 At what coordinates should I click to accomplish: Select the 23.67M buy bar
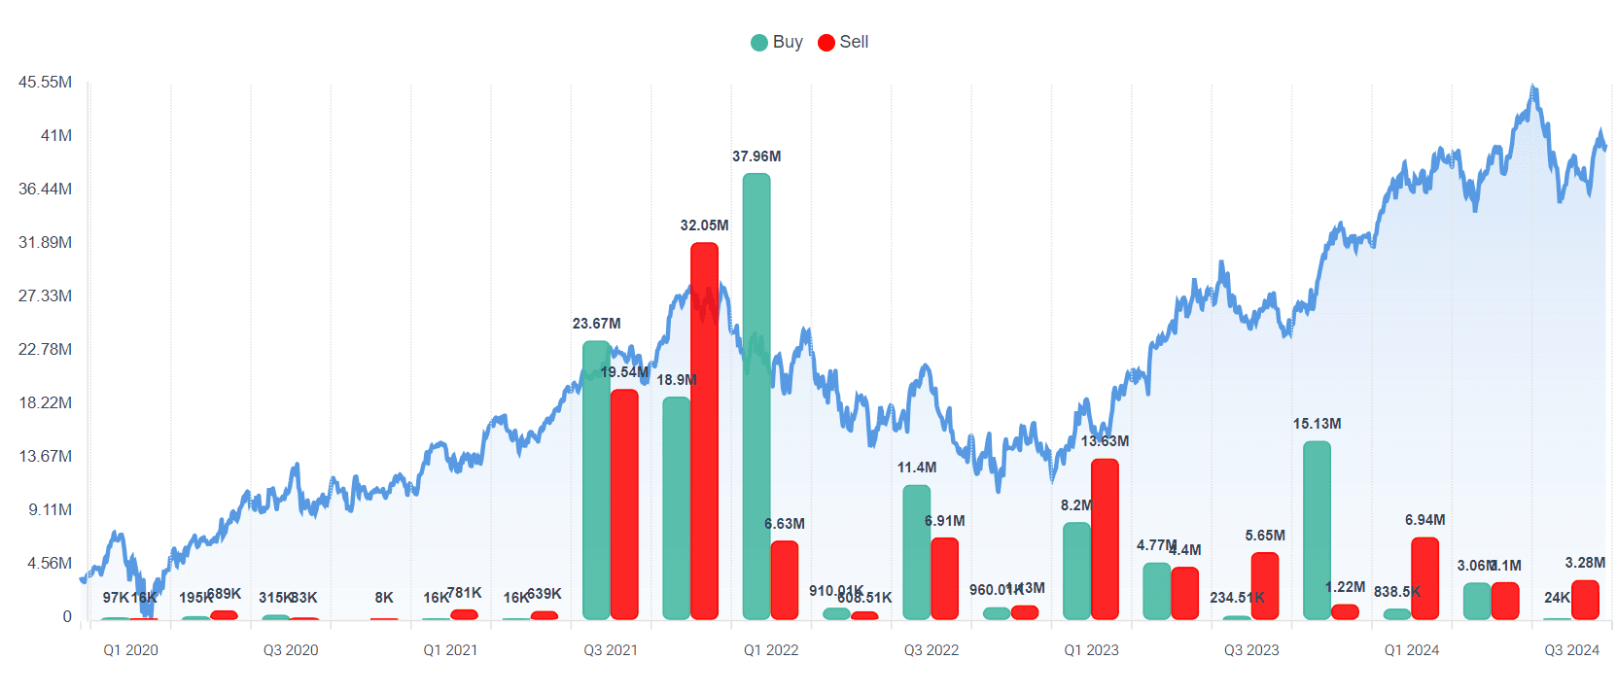point(596,479)
